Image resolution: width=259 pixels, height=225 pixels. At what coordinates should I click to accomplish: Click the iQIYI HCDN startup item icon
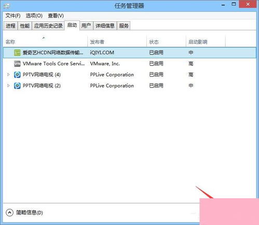pyautogui.click(x=17, y=53)
